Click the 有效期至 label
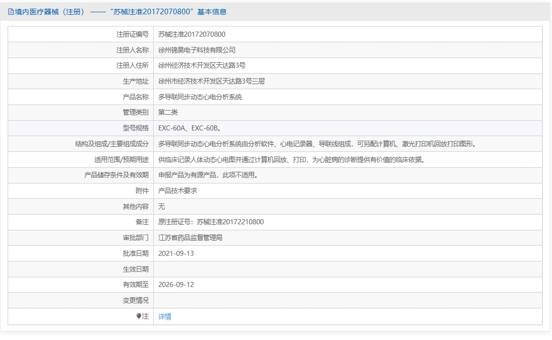Viewport: 552px width, 340px height. (135, 284)
